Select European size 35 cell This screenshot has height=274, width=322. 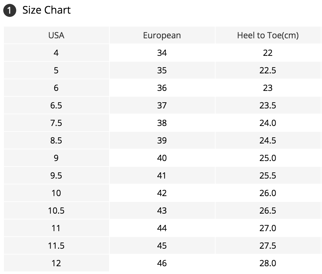[162, 70]
